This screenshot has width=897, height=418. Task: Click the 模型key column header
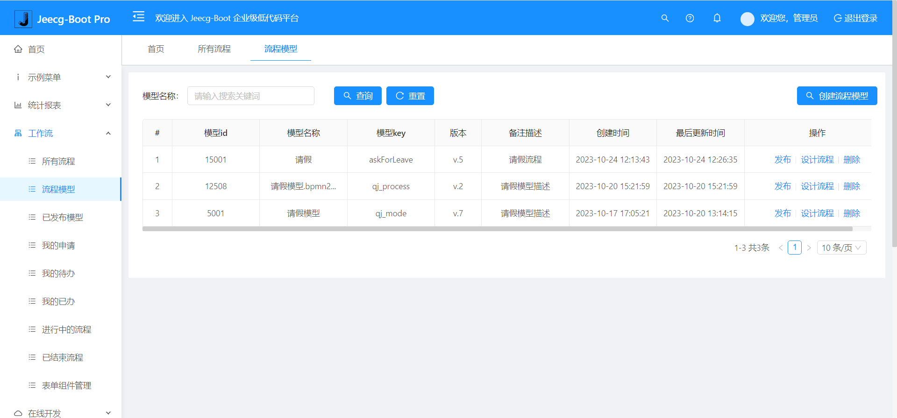click(391, 133)
